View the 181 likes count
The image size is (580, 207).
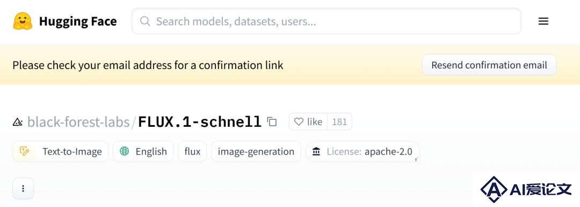[339, 121]
